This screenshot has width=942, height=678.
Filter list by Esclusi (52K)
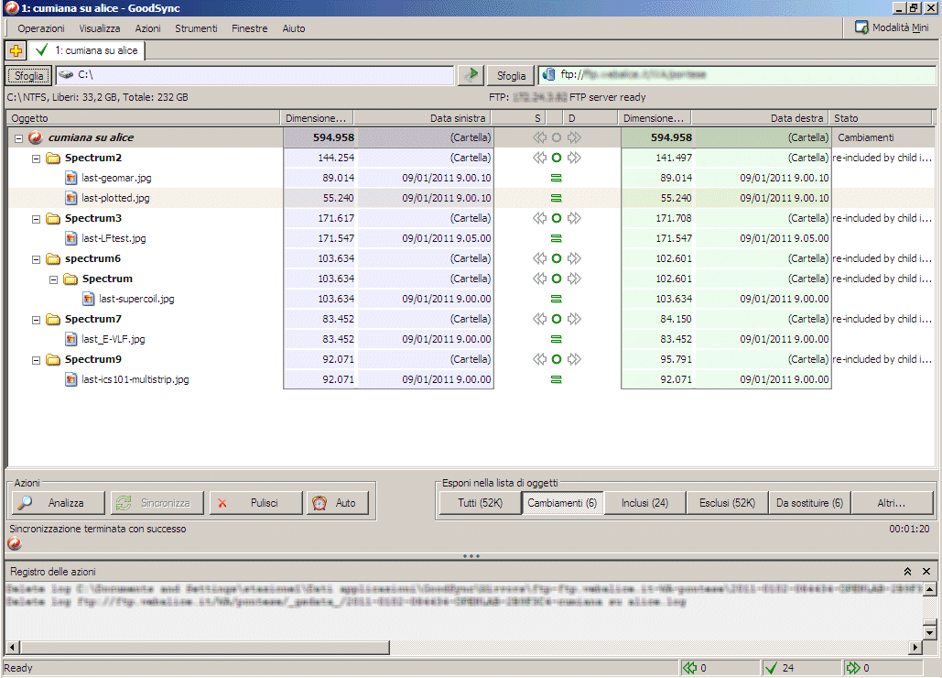pos(727,503)
